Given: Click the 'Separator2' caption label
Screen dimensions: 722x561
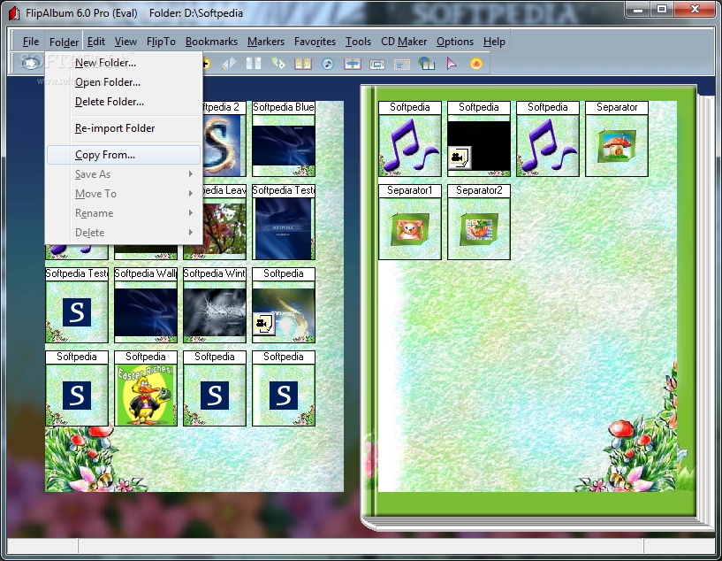Looking at the screenshot, I should (479, 190).
